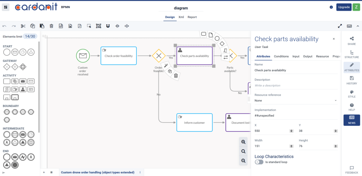Toggle the magnet snap tool
The height and width of the screenshot is (176, 362).
coord(108,26)
